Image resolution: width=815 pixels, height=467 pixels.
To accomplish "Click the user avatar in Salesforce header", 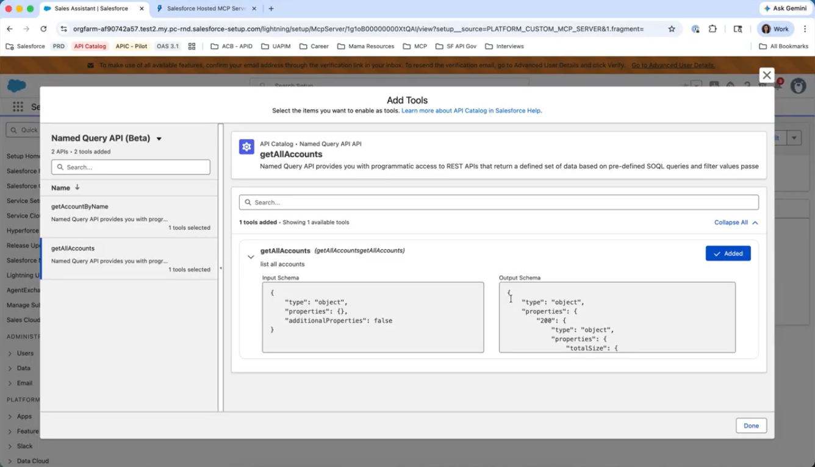I will tap(798, 86).
